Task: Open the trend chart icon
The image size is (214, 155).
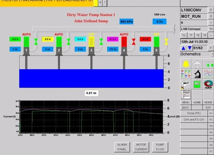Action: [208, 74]
